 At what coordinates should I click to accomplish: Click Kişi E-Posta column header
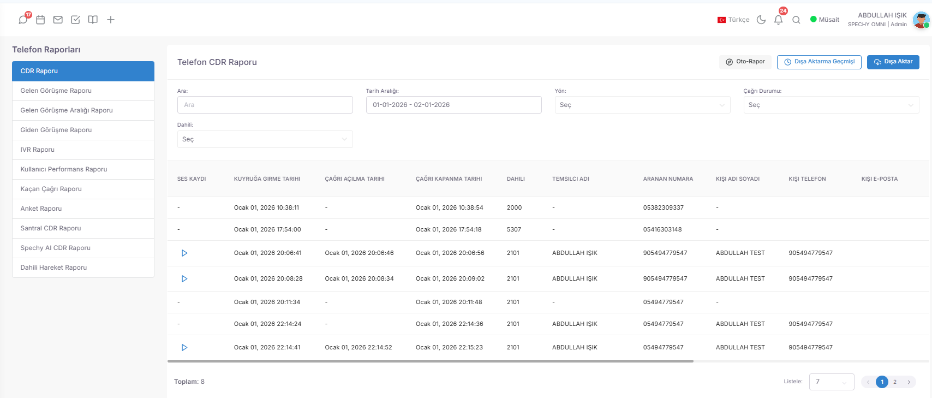(879, 179)
